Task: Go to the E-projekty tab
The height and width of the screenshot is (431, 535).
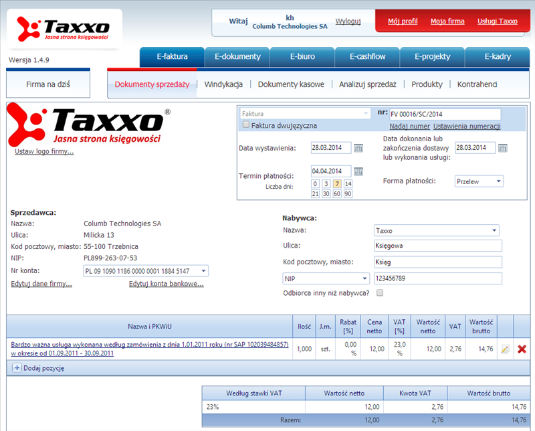Action: click(432, 57)
